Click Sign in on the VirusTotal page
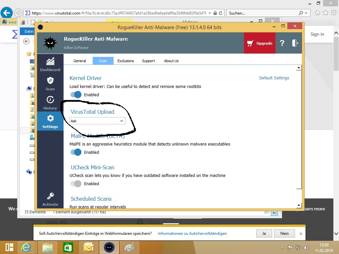 tap(317, 34)
